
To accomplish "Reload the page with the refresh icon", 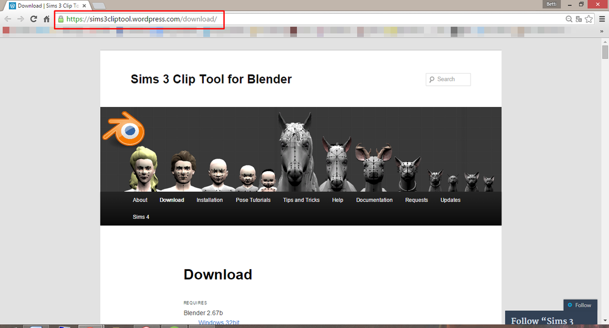I will pyautogui.click(x=34, y=19).
